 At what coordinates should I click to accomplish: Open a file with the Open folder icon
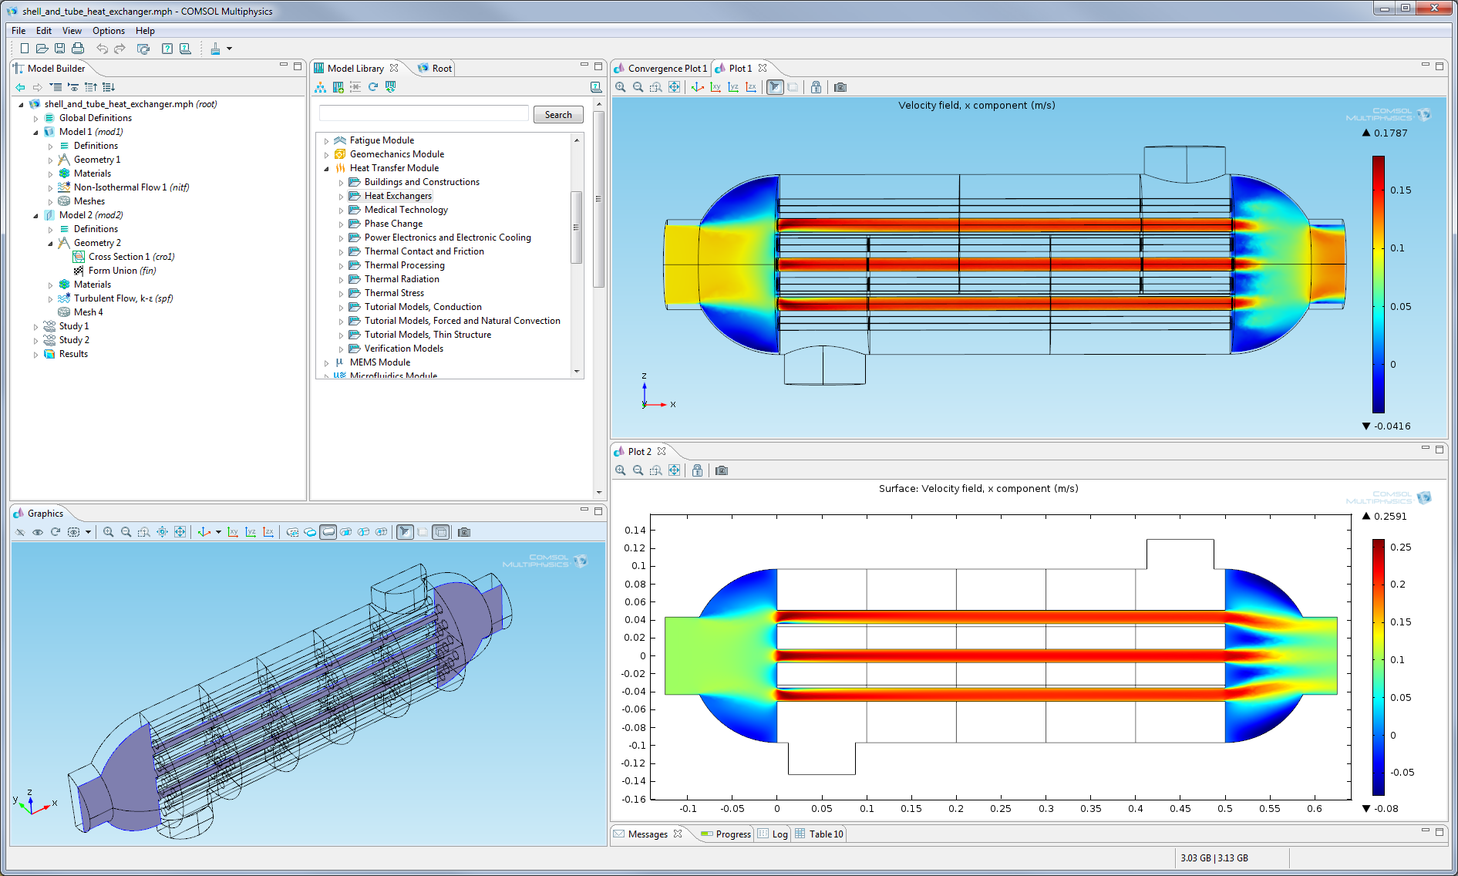[x=42, y=49]
